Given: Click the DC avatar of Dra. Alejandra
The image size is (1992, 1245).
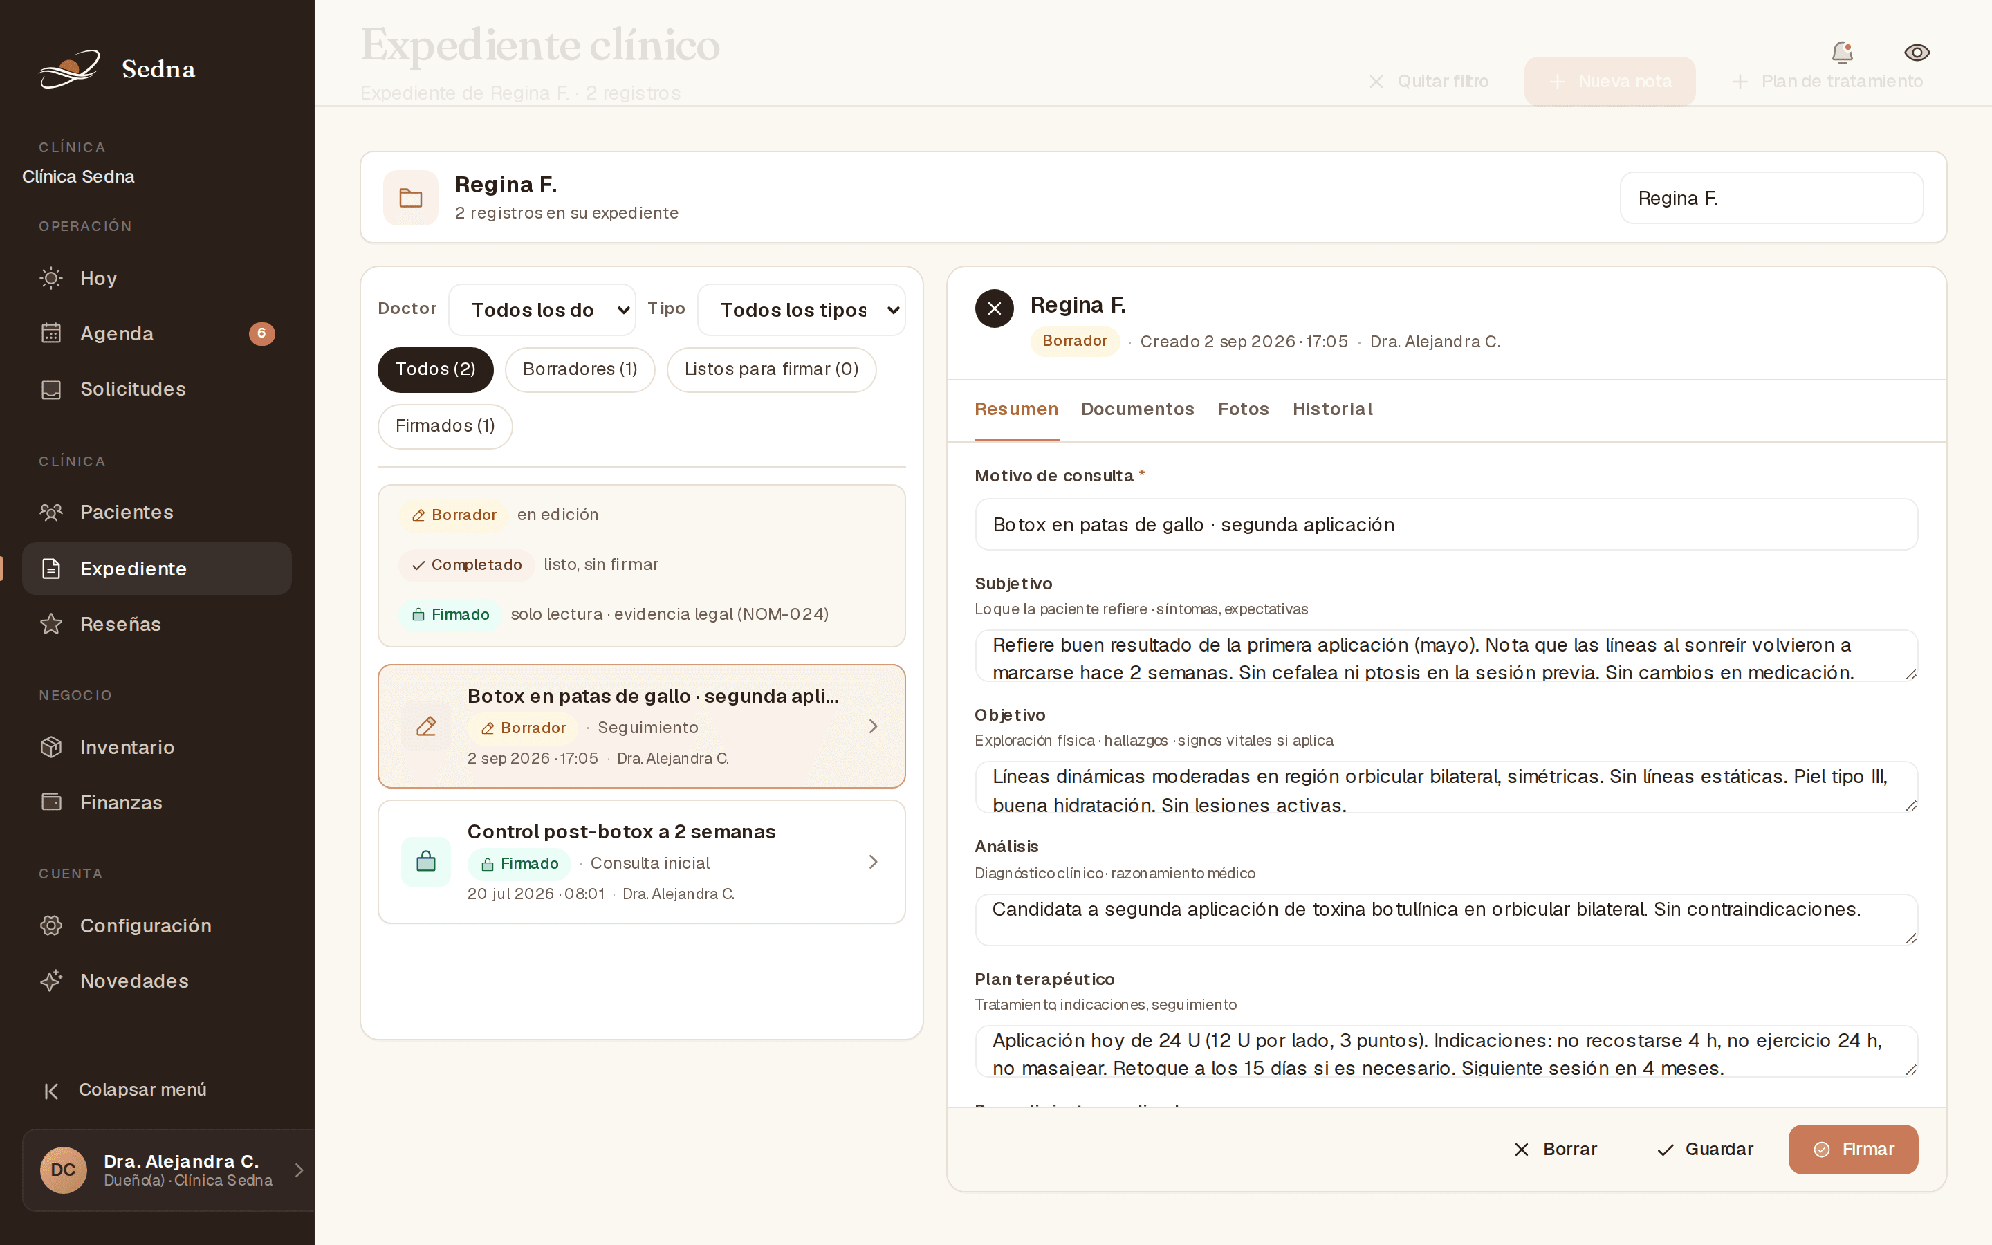Looking at the screenshot, I should coord(64,1170).
